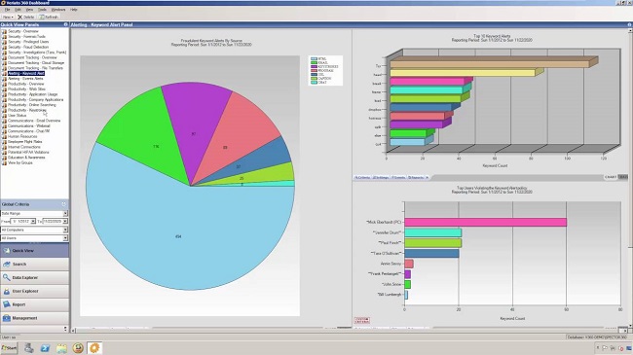This screenshot has height=355, width=633.
Task: Select Productivity - Online Searching panel
Action: pos(32,104)
